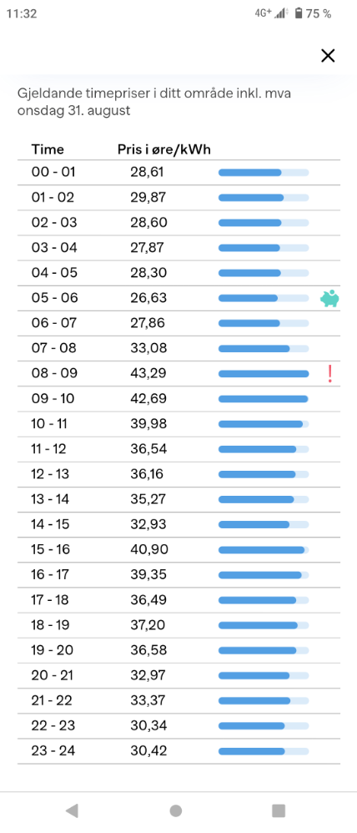Tap the 4G+ signal indicator
This screenshot has width=357, height=833.
[264, 13]
